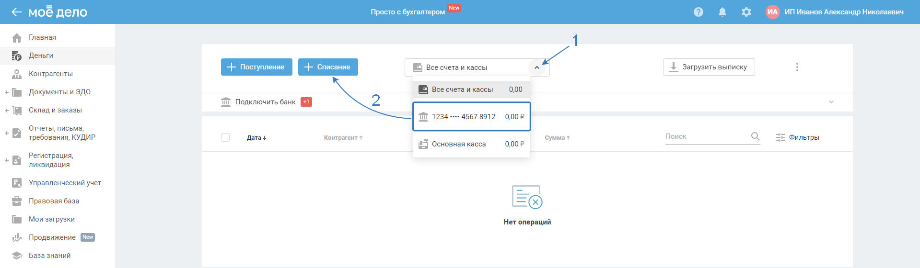Click ИП Иванов Александр Николаевич name
This screenshot has width=920, height=268.
point(844,12)
